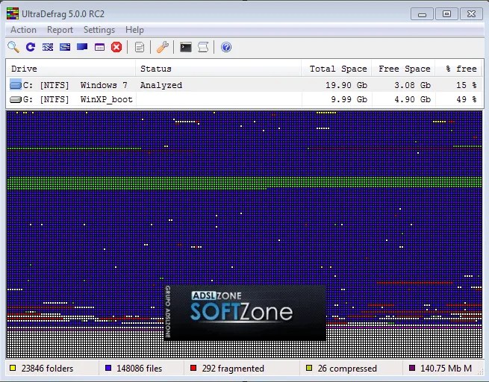Sort by the % free column header
Screen dimensions: 489x382
458,69
